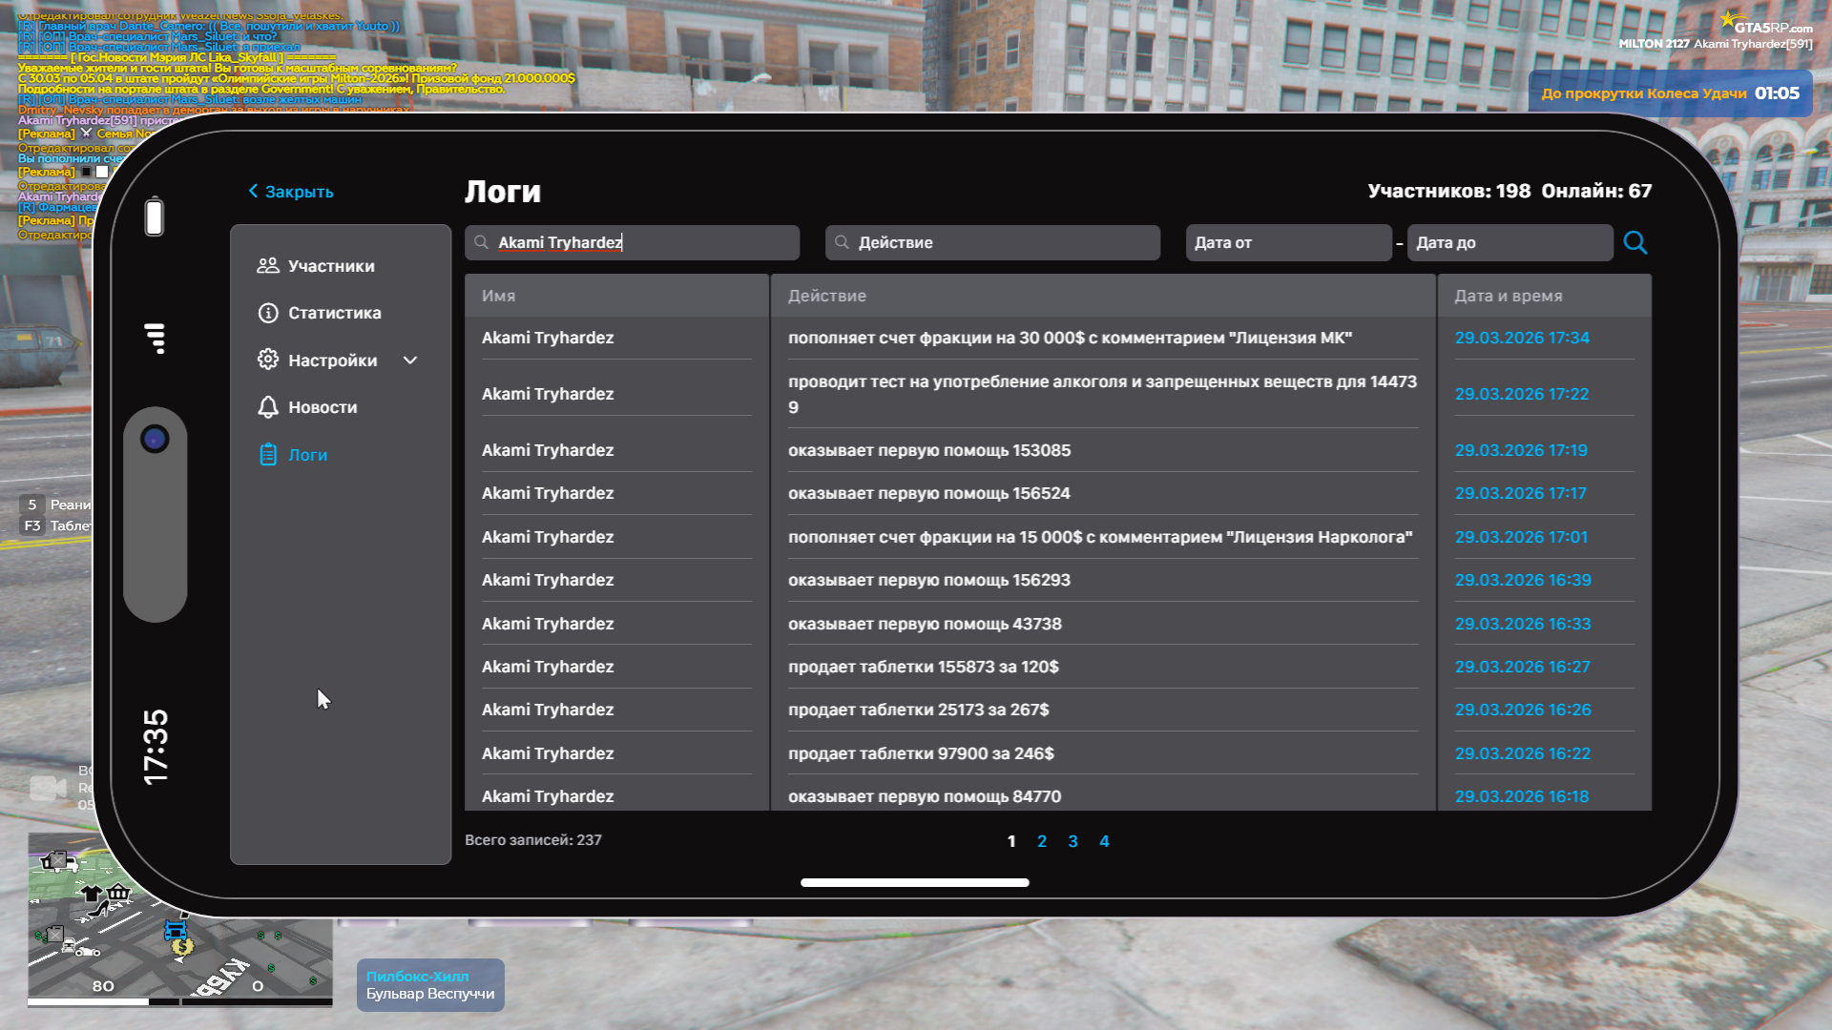This screenshot has width=1832, height=1030.
Task: Click the minimap in the corner
Action: [x=179, y=917]
